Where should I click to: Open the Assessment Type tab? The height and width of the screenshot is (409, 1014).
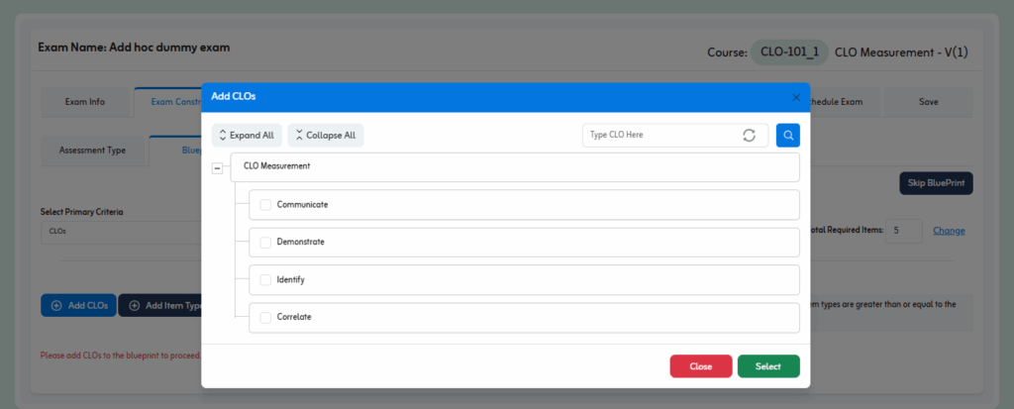click(92, 151)
